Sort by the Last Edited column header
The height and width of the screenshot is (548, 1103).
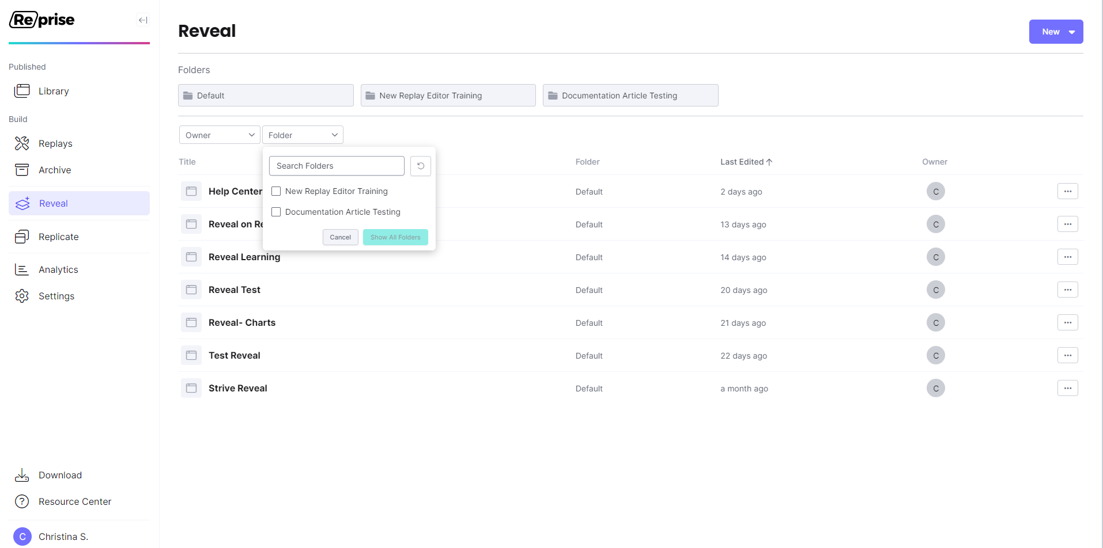point(746,162)
